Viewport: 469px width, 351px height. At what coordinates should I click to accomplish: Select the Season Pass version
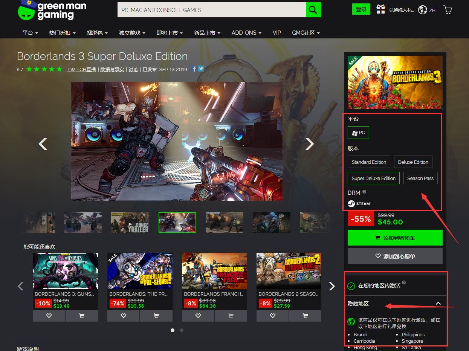point(420,178)
